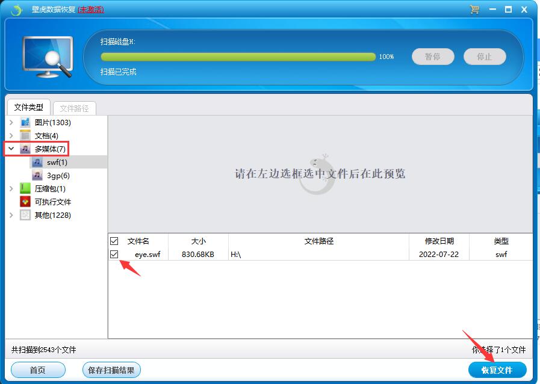Click the green scan progress bar
This screenshot has height=384, width=540.
pos(238,57)
